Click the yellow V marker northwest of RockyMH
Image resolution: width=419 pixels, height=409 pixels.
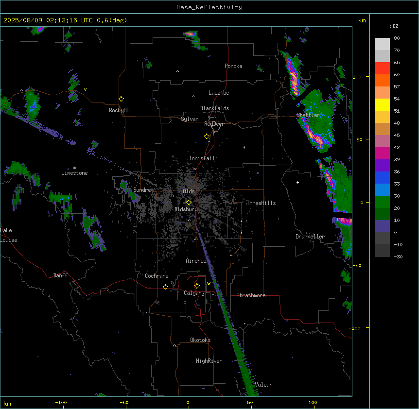tap(85, 89)
